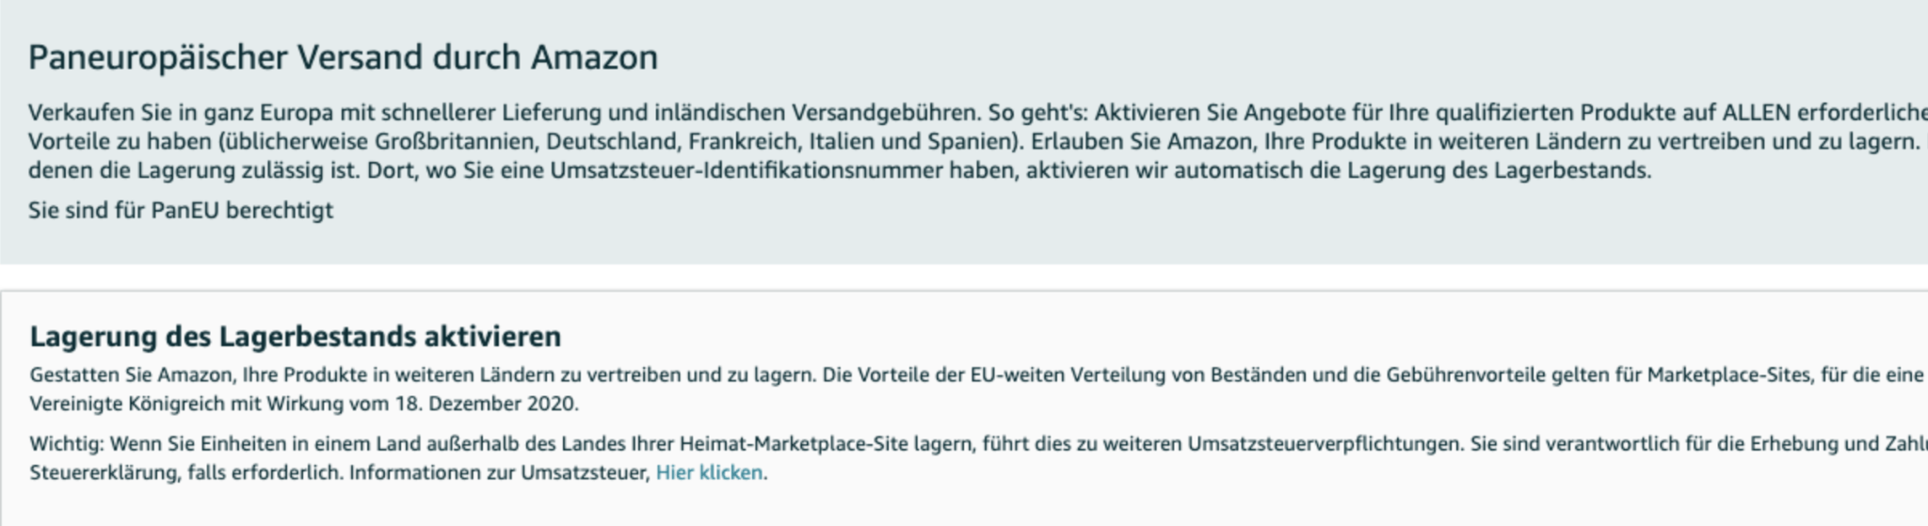The width and height of the screenshot is (1928, 526).
Task: Click 'Großbritannien' in the country list
Action: click(456, 142)
